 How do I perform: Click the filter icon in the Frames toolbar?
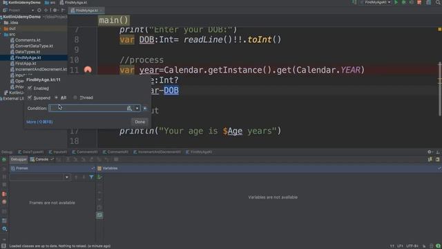(91, 177)
